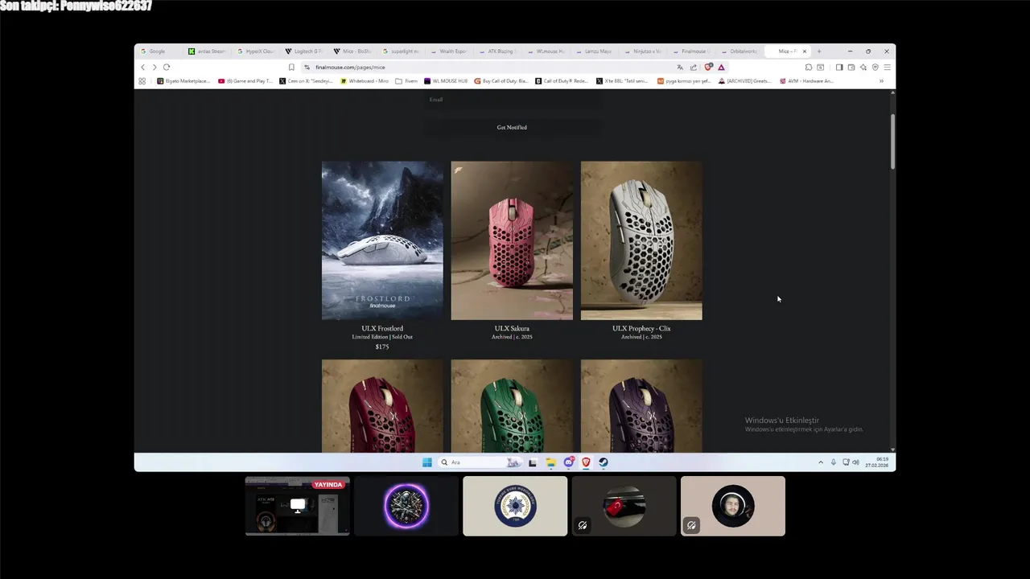Open the ULX Sakura product link

[x=512, y=328]
